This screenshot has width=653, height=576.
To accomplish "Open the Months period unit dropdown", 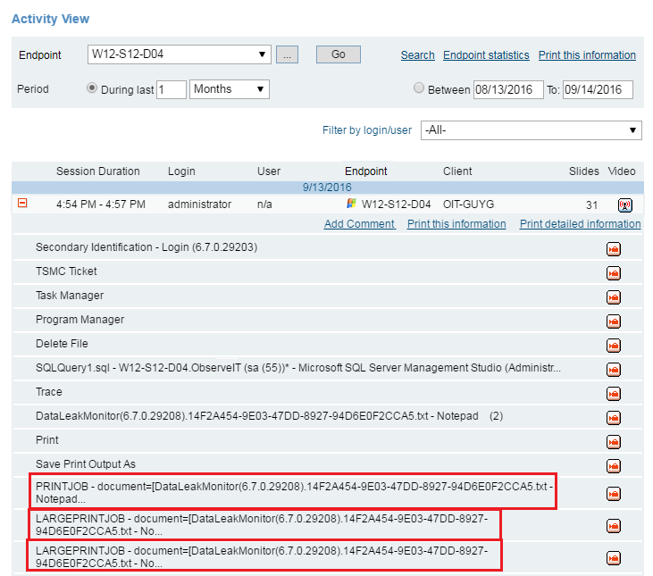I will pyautogui.click(x=229, y=89).
